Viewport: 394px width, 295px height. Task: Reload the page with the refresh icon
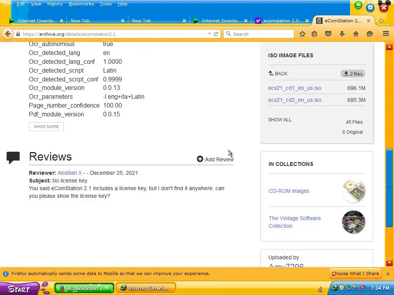click(216, 34)
